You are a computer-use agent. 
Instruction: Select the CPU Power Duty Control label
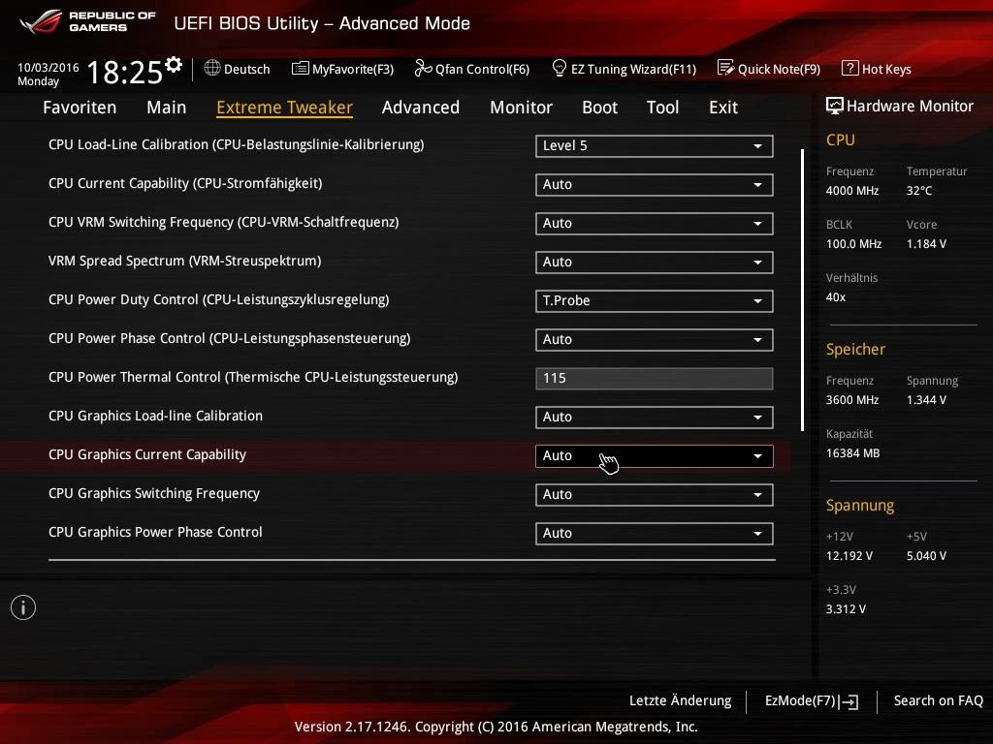(x=218, y=299)
